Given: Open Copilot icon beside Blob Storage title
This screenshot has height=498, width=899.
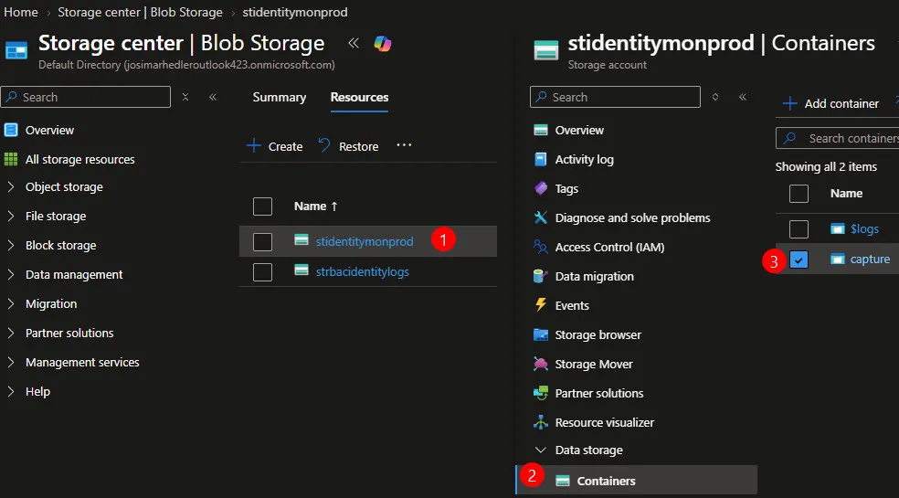Looking at the screenshot, I should [x=383, y=44].
